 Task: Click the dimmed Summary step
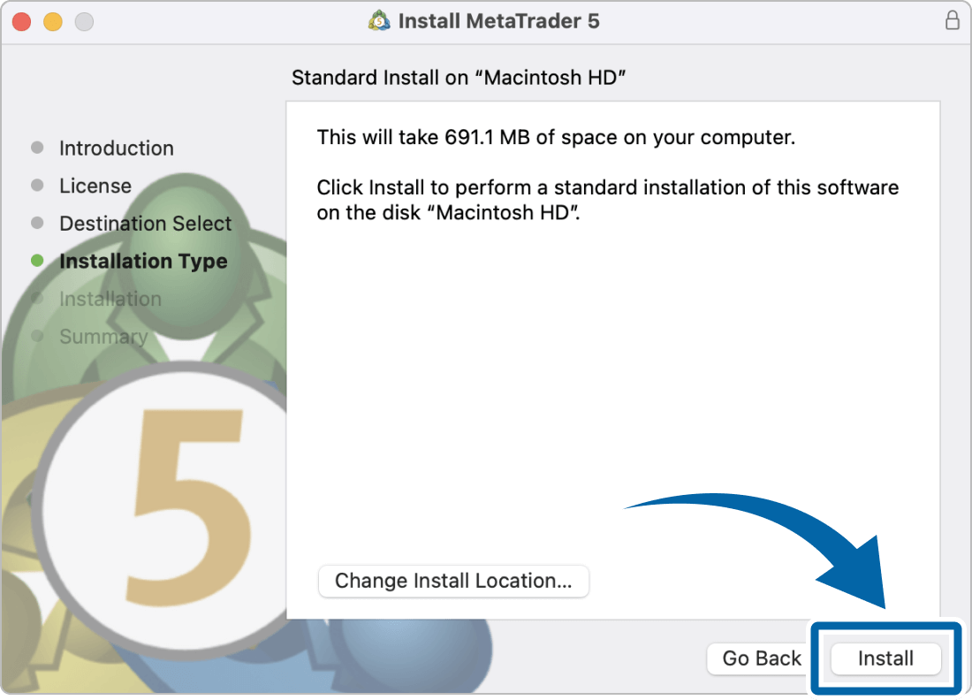(x=103, y=337)
